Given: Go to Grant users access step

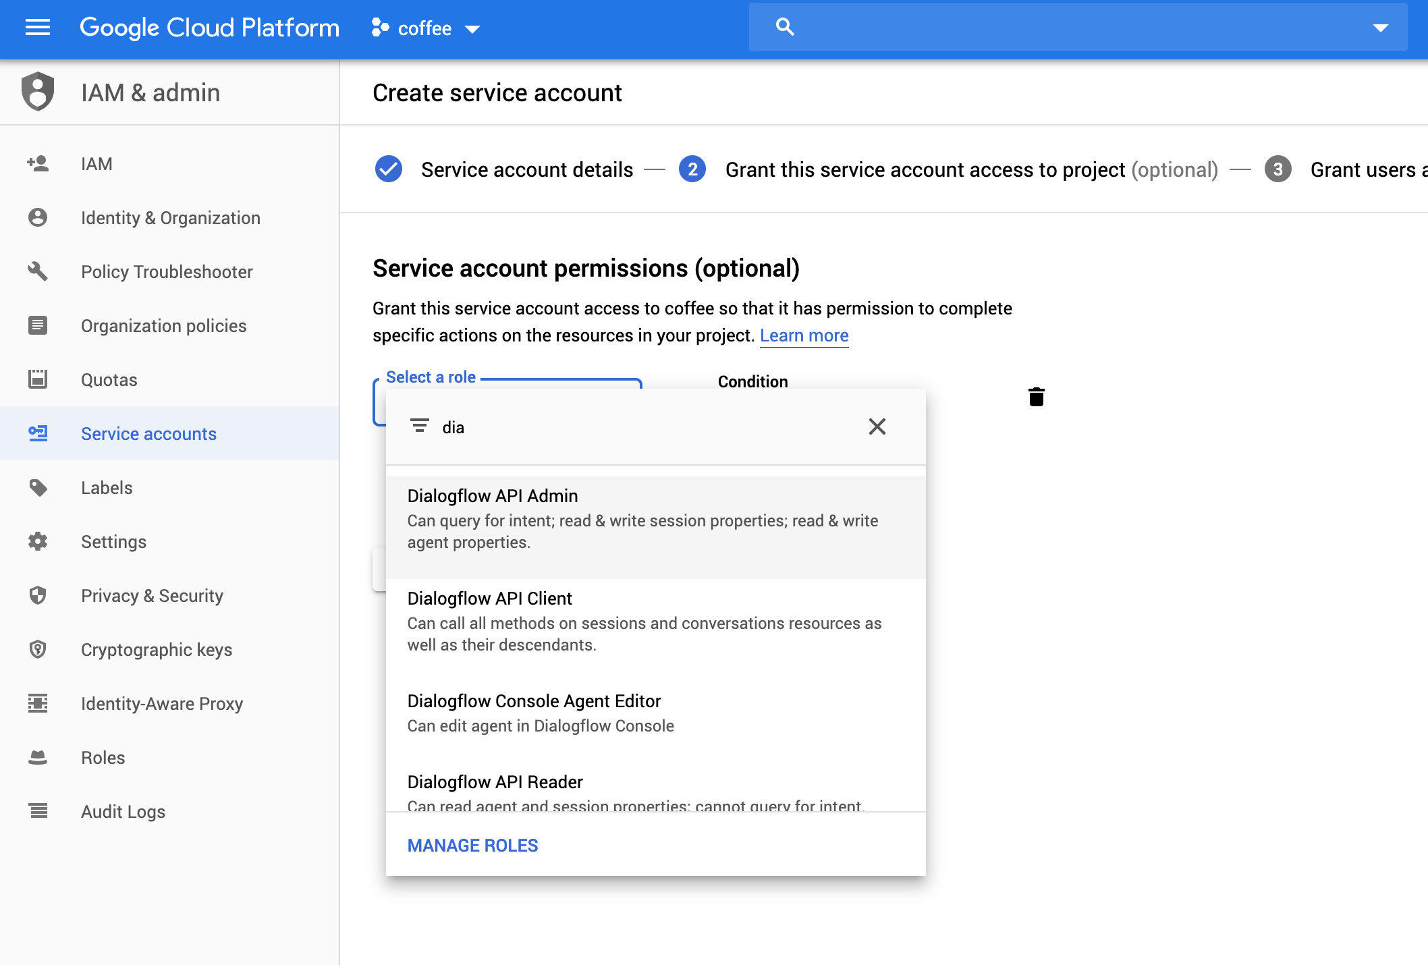Looking at the screenshot, I should pos(1369,169).
